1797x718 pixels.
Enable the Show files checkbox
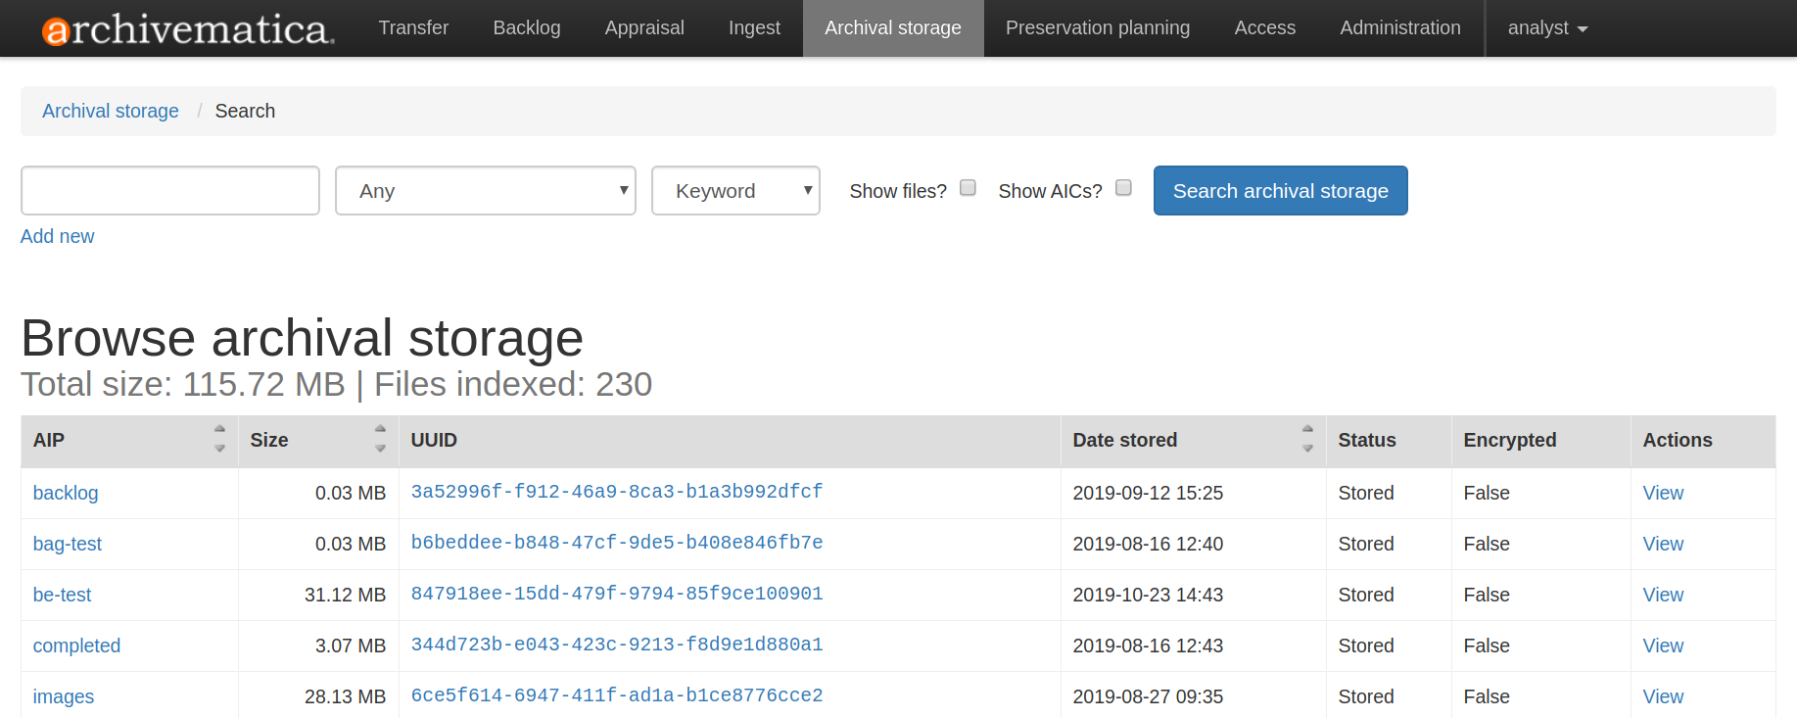click(968, 188)
